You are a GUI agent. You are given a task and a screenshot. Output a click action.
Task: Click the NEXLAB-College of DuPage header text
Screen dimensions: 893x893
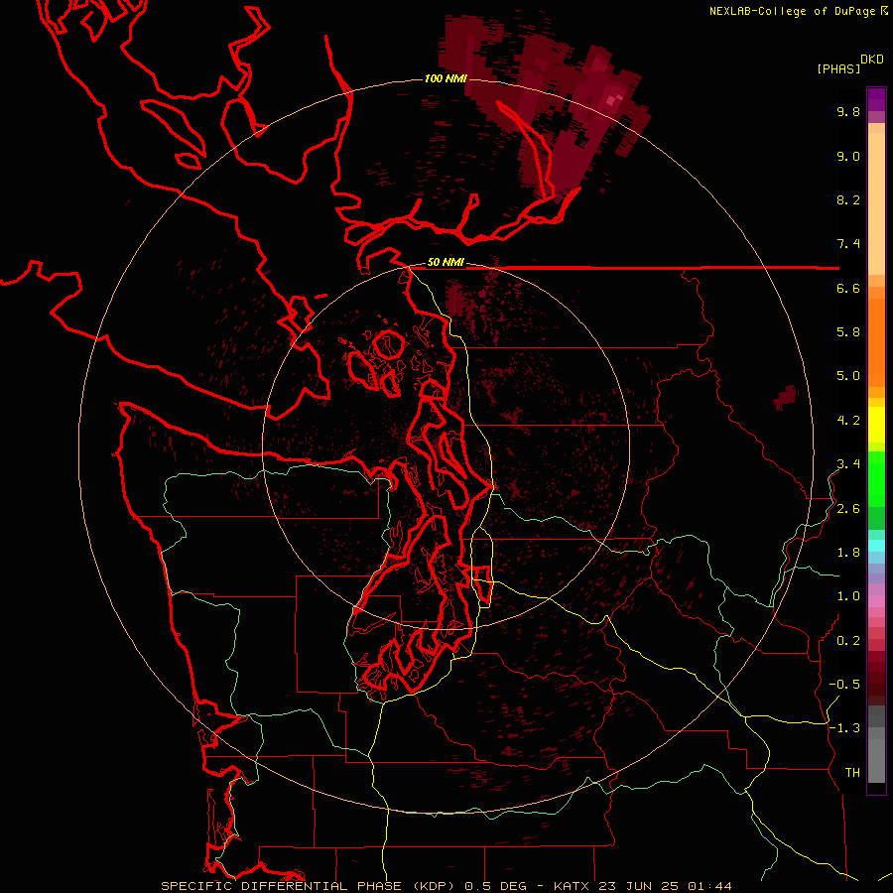tap(794, 11)
